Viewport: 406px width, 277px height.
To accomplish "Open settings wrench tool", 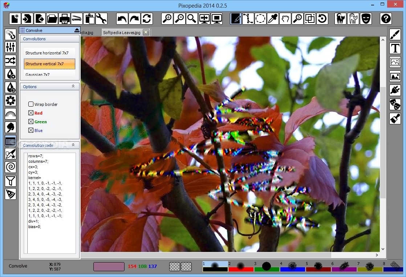I will tap(102, 18).
